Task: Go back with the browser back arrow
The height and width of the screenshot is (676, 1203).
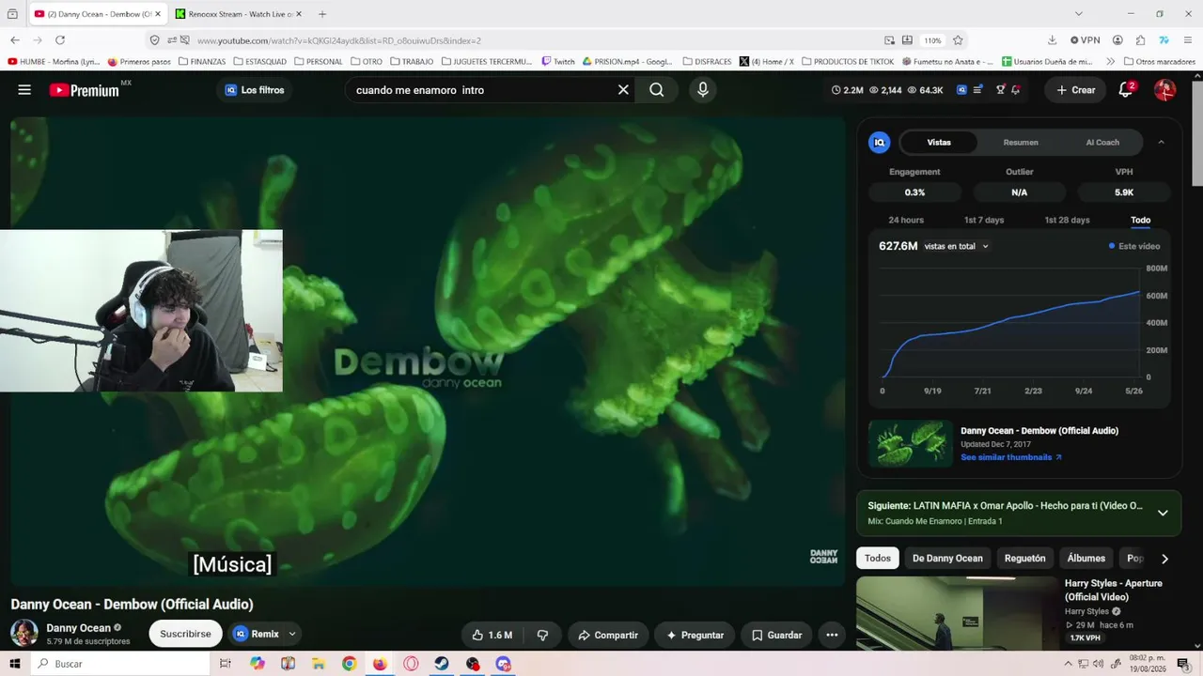Action: coord(15,40)
